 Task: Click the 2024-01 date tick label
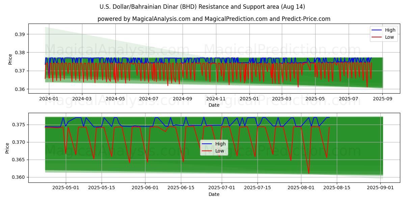[x=49, y=99]
